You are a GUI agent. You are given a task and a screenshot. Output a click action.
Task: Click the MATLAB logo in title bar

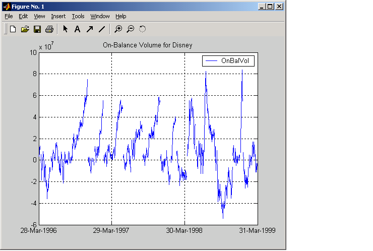point(7,7)
